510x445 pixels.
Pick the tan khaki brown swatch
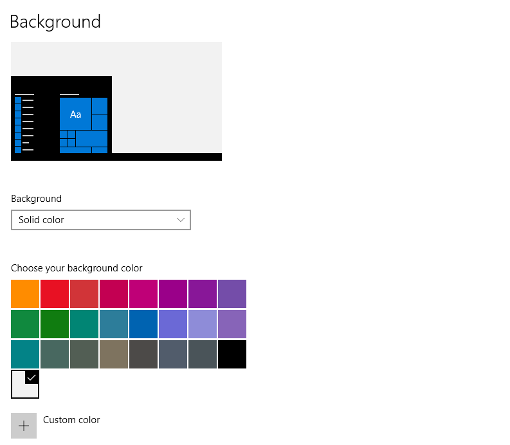tap(114, 354)
